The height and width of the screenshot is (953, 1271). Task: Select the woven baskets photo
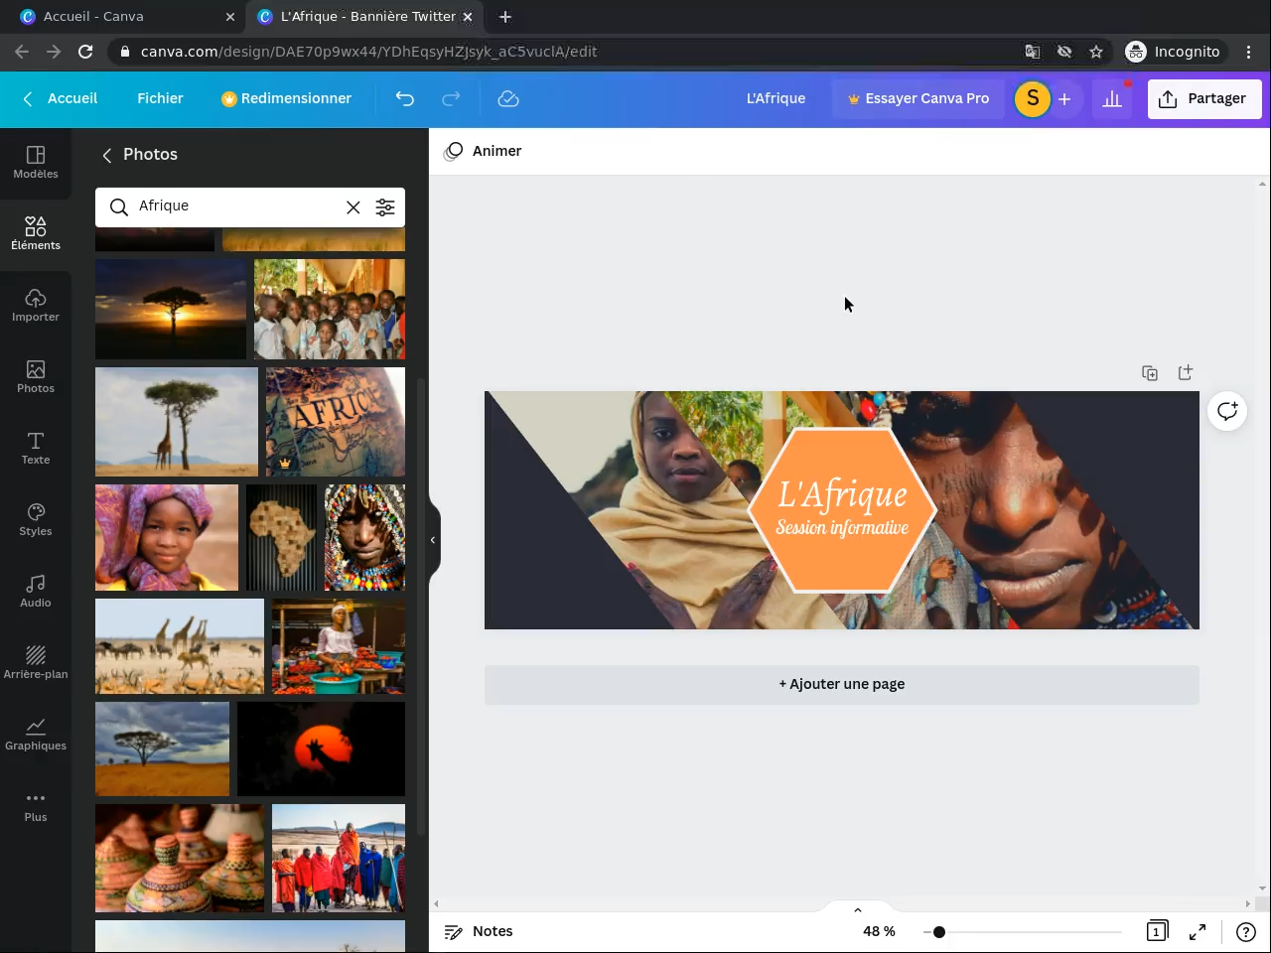click(x=180, y=859)
